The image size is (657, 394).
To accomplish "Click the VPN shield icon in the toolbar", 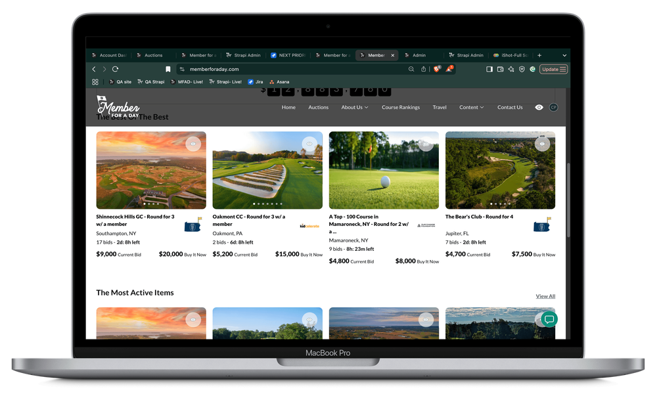I will [x=522, y=69].
